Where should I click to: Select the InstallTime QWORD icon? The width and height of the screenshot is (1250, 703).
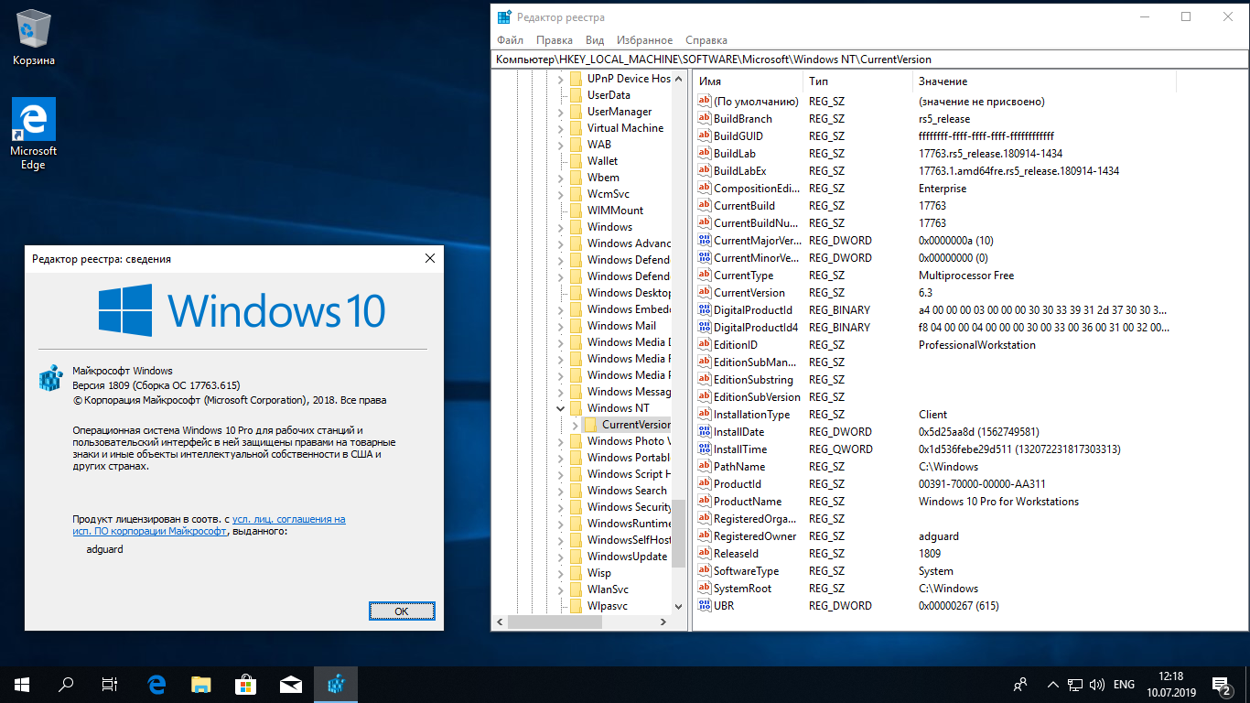[704, 449]
